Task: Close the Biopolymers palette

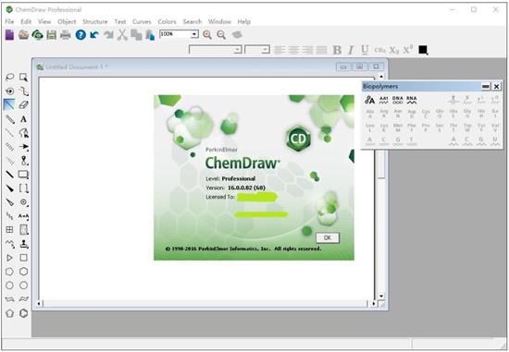Action: point(496,86)
